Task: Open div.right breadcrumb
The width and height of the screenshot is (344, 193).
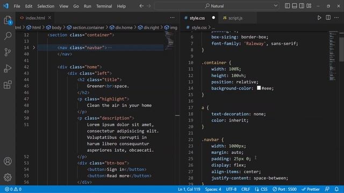Action: coord(148,27)
